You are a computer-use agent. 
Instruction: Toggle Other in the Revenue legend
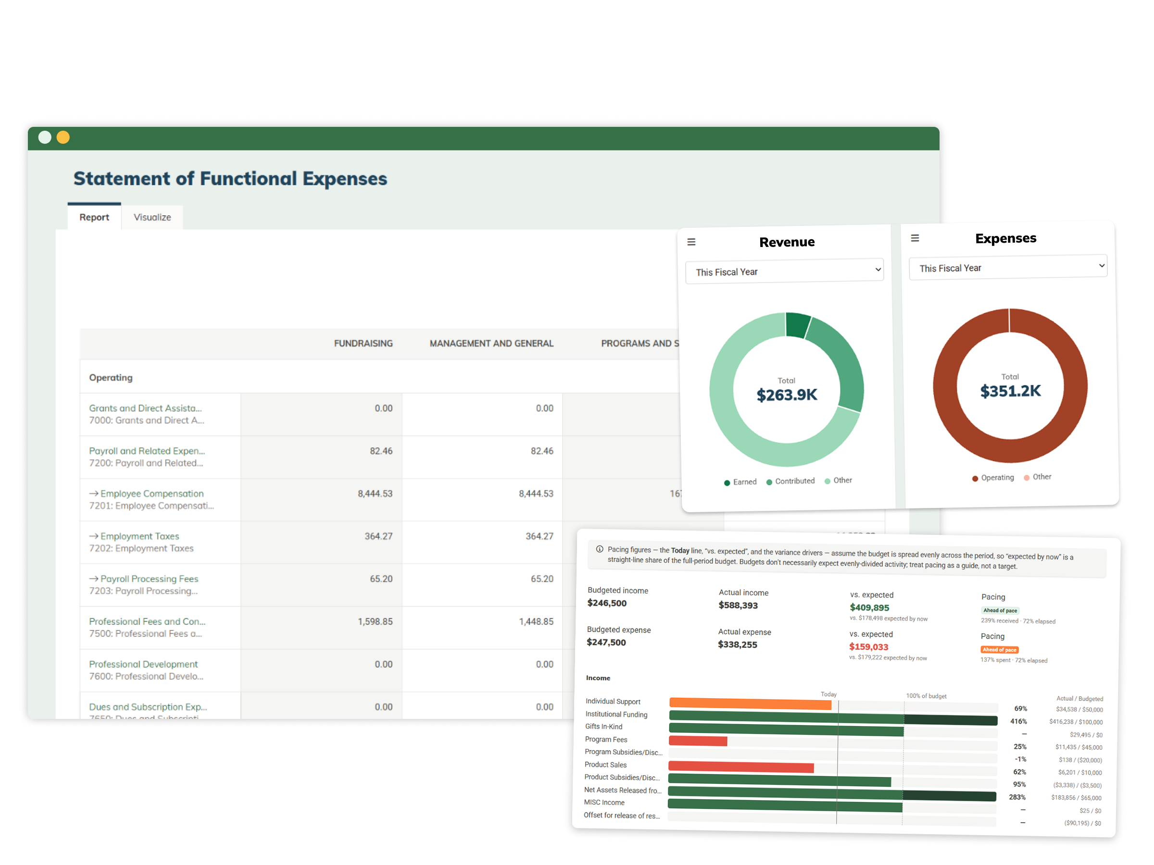(838, 480)
